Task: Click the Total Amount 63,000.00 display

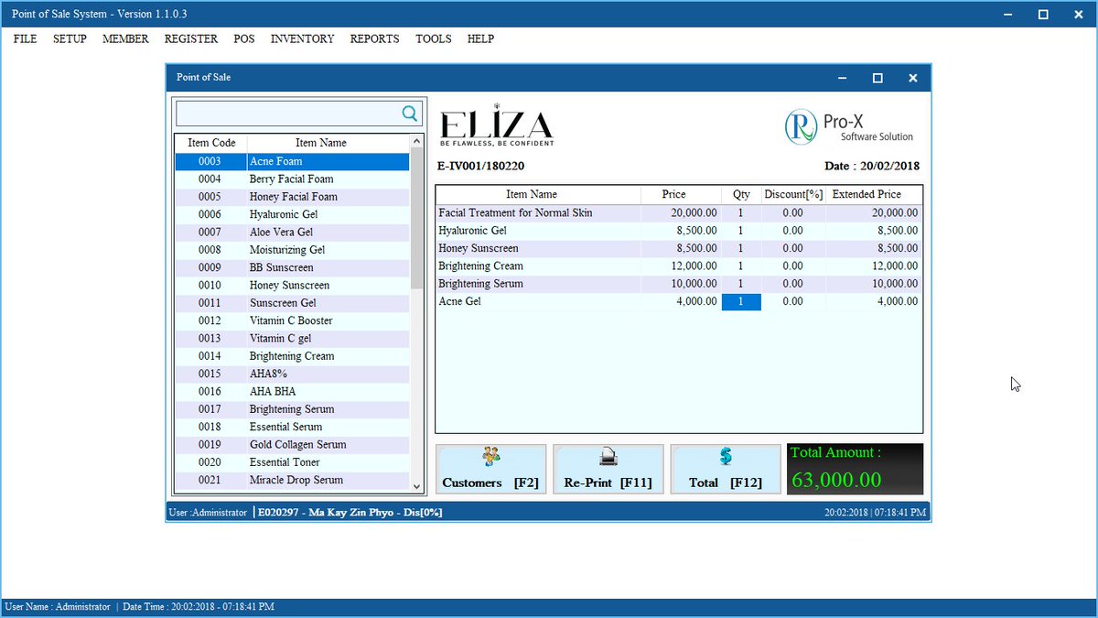Action: click(855, 470)
